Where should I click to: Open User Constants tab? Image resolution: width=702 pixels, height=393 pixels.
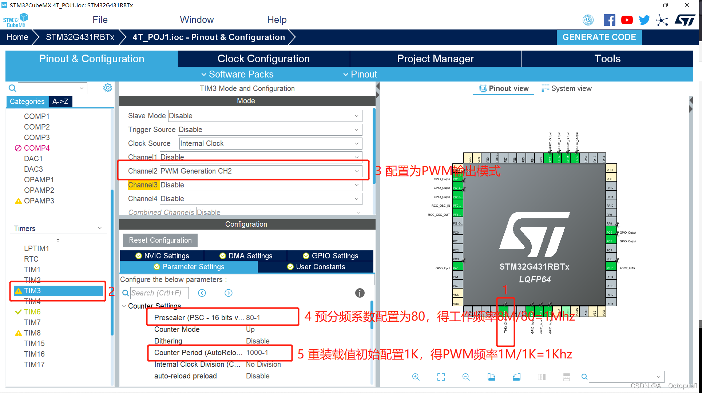[316, 267]
